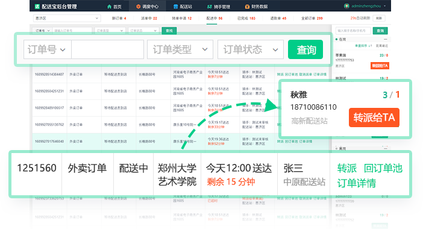Open the 订单状态 dropdown
This screenshot has height=229, width=423.
coord(250,49)
